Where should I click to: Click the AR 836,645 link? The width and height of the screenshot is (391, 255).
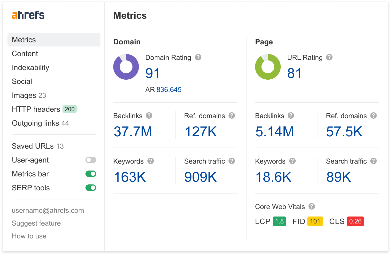(169, 90)
